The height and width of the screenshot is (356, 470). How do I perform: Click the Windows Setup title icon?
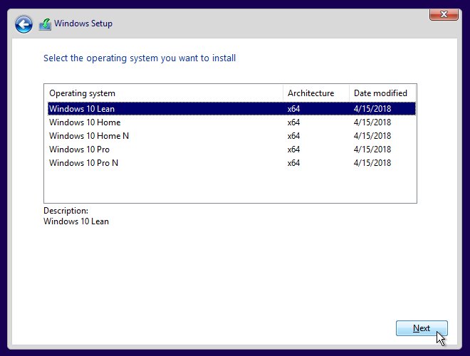pyautogui.click(x=45, y=24)
